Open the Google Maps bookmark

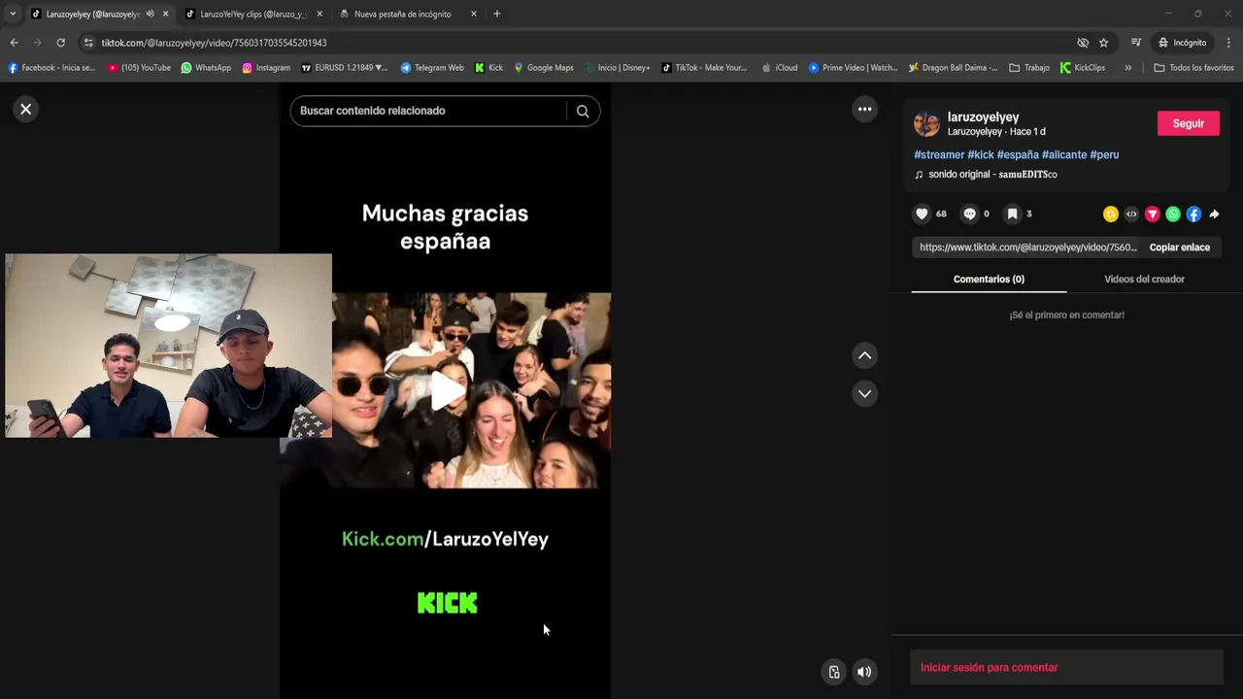543,68
